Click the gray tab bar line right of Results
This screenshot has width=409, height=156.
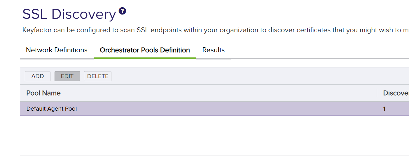pos(292,59)
